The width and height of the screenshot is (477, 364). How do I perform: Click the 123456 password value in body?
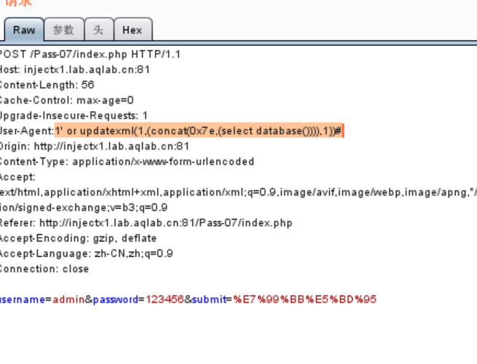pyautogui.click(x=165, y=300)
